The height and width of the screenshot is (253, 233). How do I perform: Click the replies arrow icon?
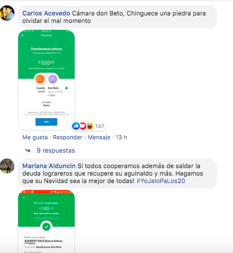[x=28, y=151]
